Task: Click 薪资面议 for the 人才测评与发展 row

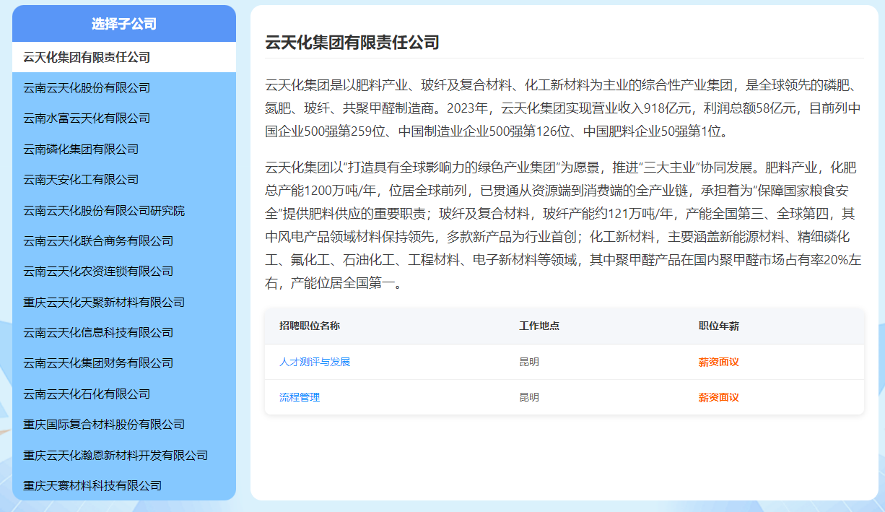Action: click(x=718, y=363)
